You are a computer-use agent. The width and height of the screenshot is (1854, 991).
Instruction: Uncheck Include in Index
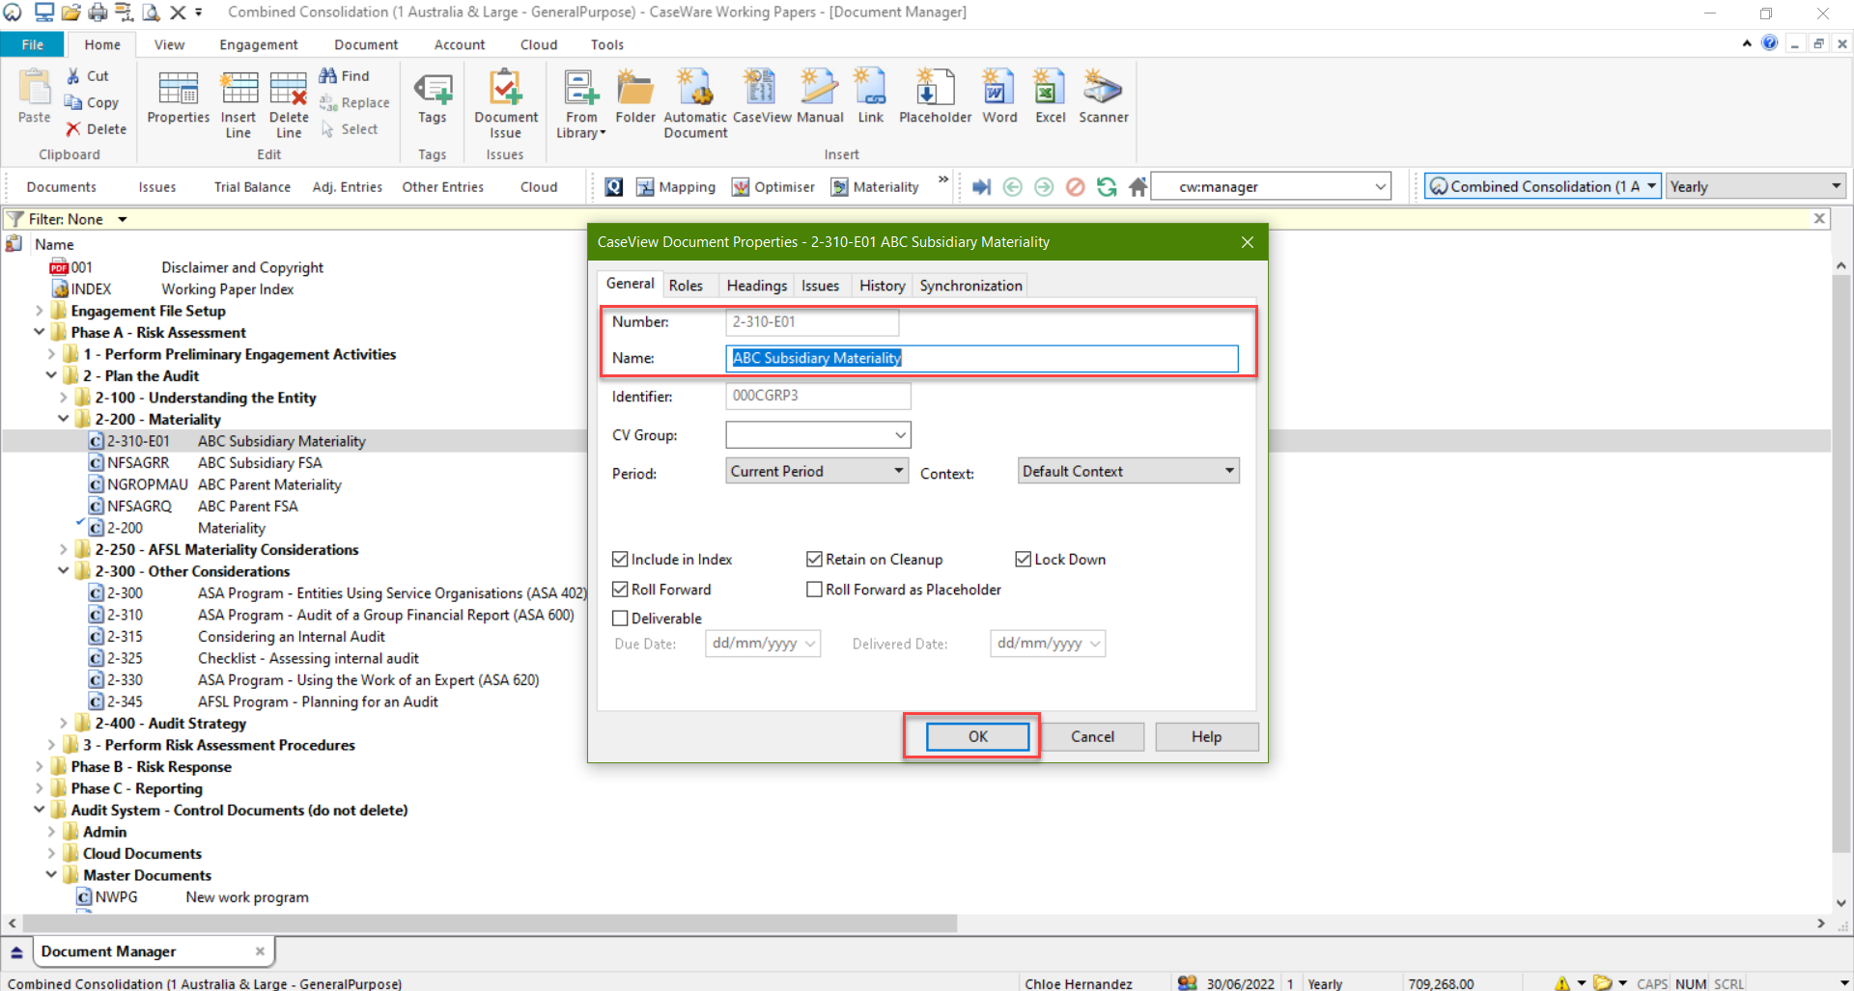pyautogui.click(x=620, y=560)
